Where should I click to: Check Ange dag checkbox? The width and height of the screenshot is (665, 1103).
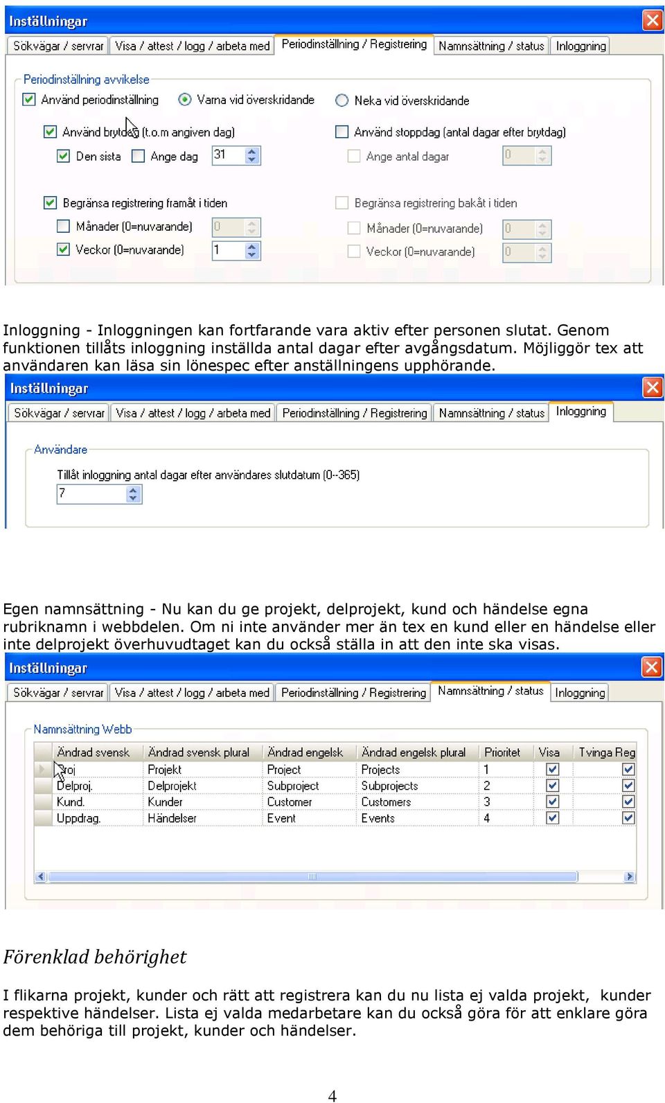point(138,156)
